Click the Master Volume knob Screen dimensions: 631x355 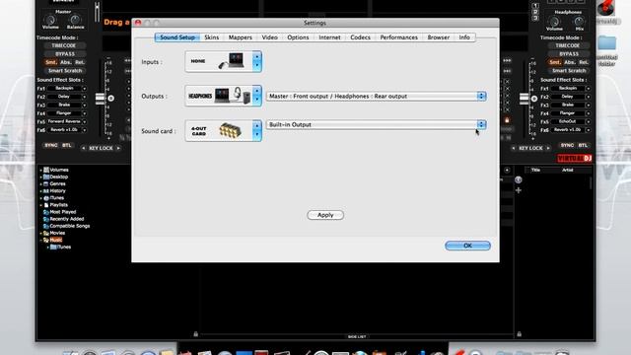pos(50,20)
